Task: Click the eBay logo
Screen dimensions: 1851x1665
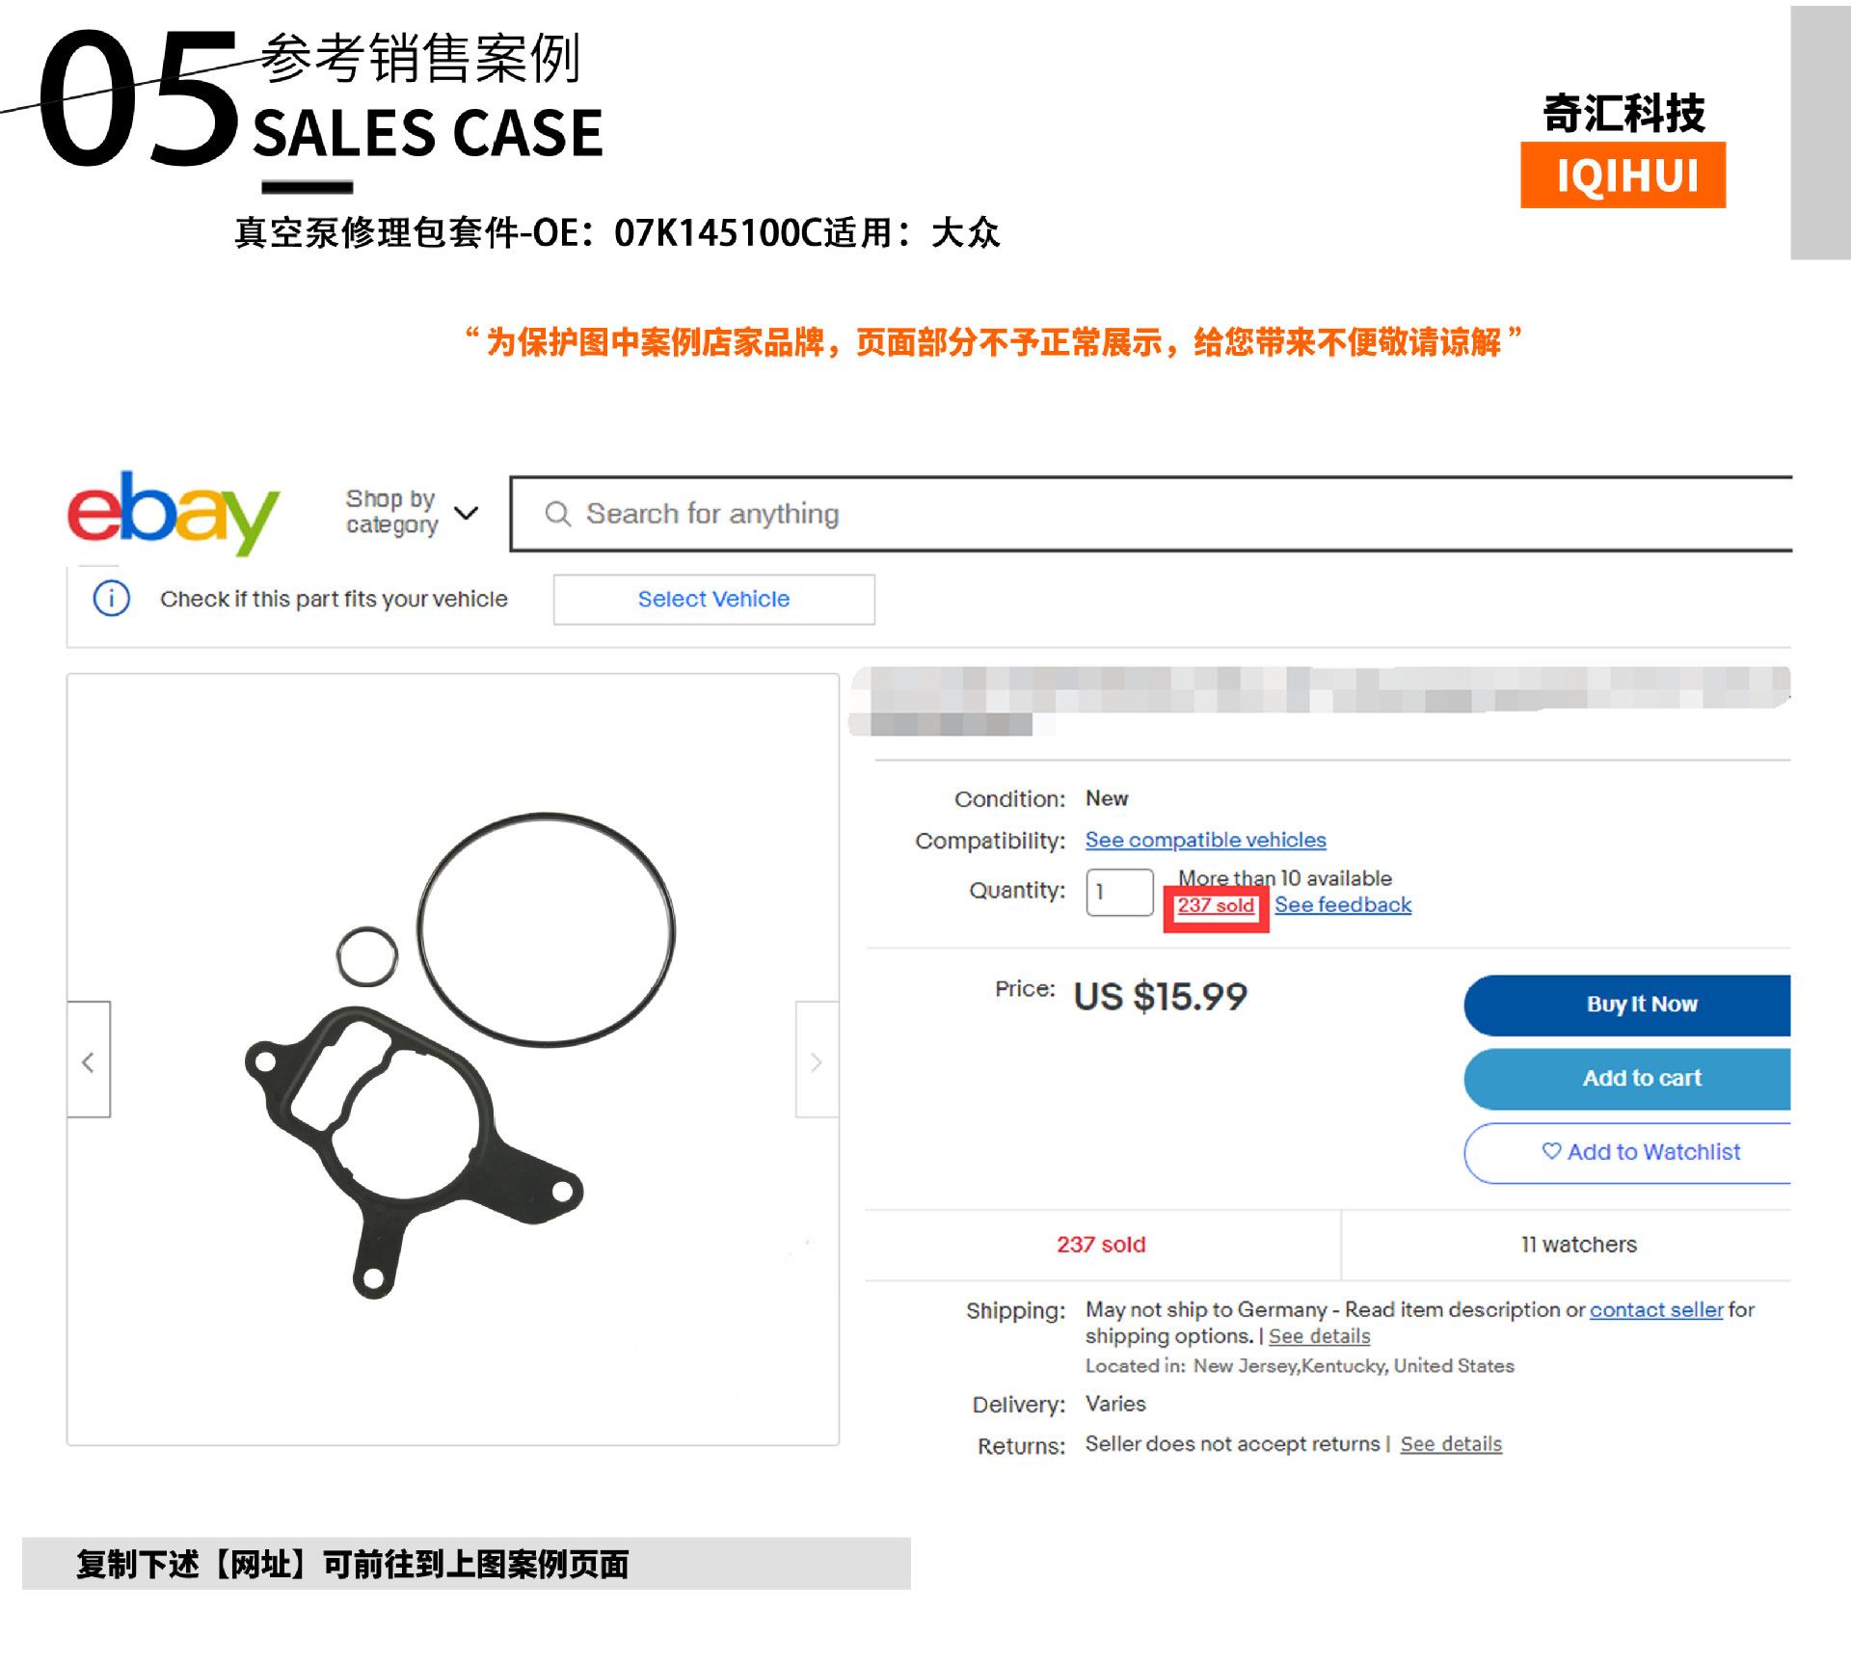Action: pyautogui.click(x=174, y=512)
